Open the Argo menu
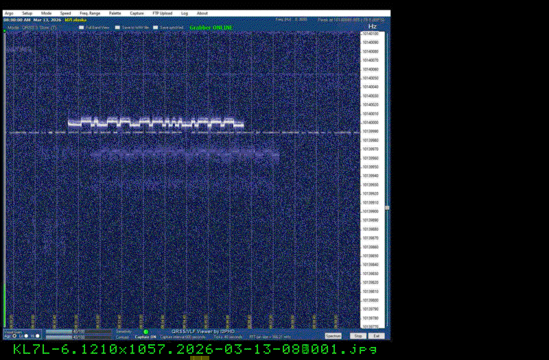Viewport: 549px width, 360px height. [x=8, y=13]
